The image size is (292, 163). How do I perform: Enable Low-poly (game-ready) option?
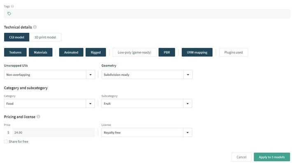pyautogui.click(x=134, y=52)
